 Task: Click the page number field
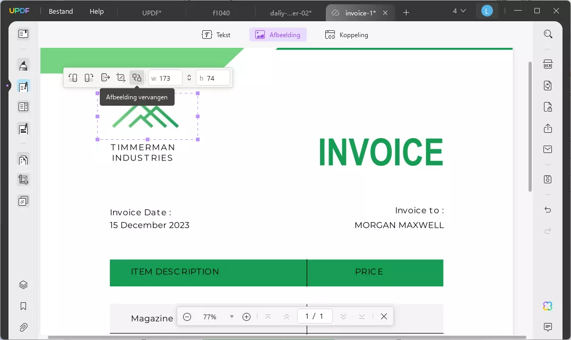(x=315, y=316)
